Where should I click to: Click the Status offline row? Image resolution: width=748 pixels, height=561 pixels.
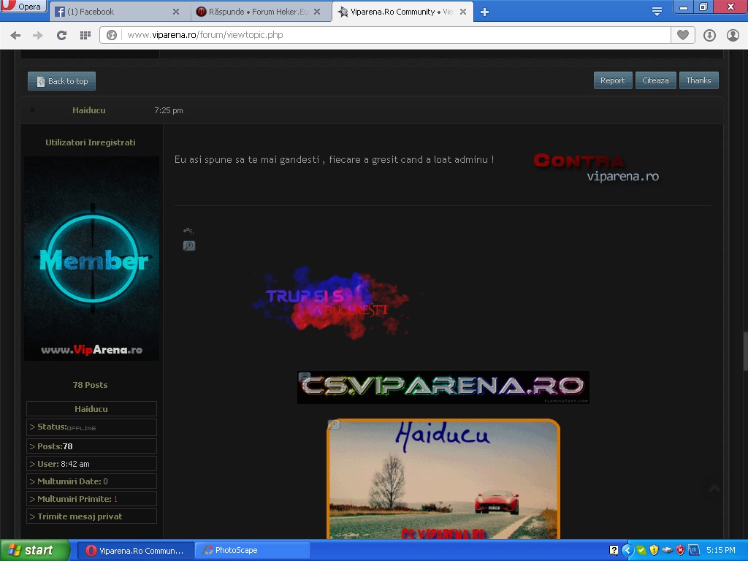click(x=91, y=427)
